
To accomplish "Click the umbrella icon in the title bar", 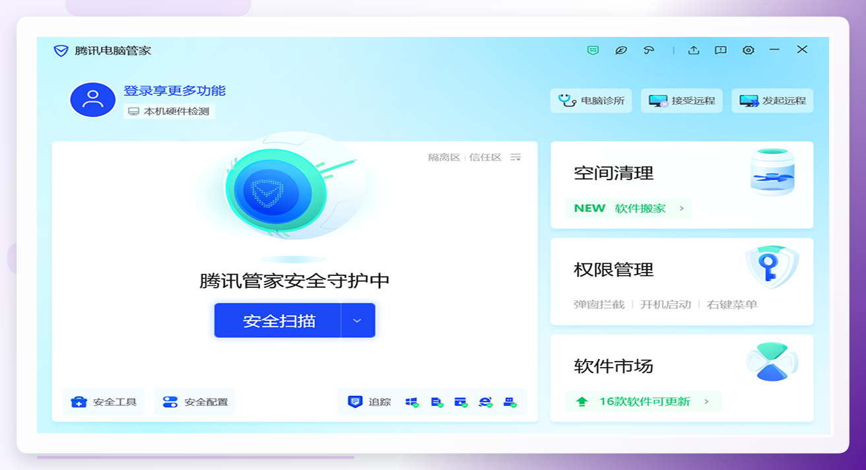I will tap(649, 50).
